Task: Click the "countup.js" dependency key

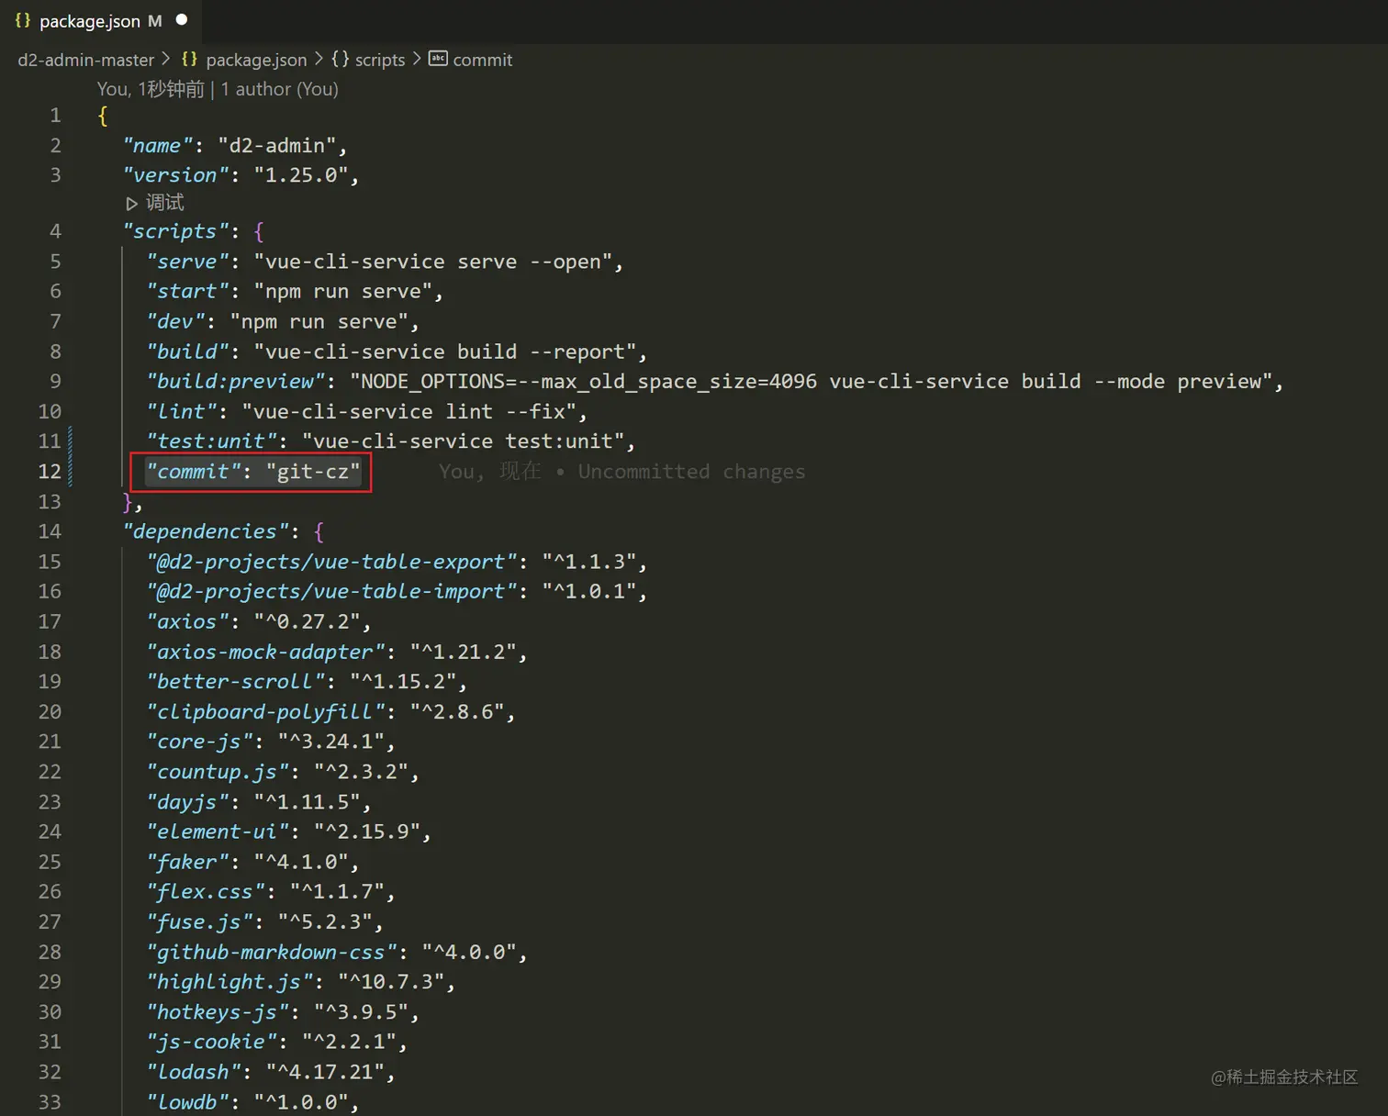Action: click(218, 772)
